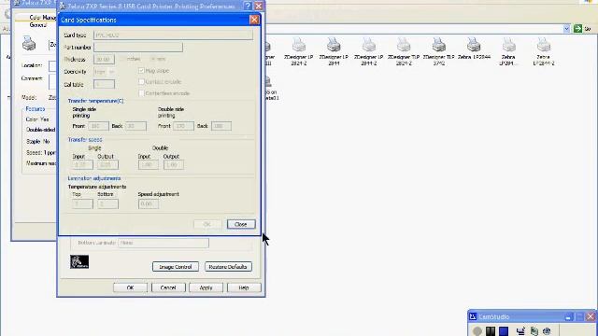Click the CamStudio record button
598x336 pixels.
pyautogui.click(x=477, y=331)
